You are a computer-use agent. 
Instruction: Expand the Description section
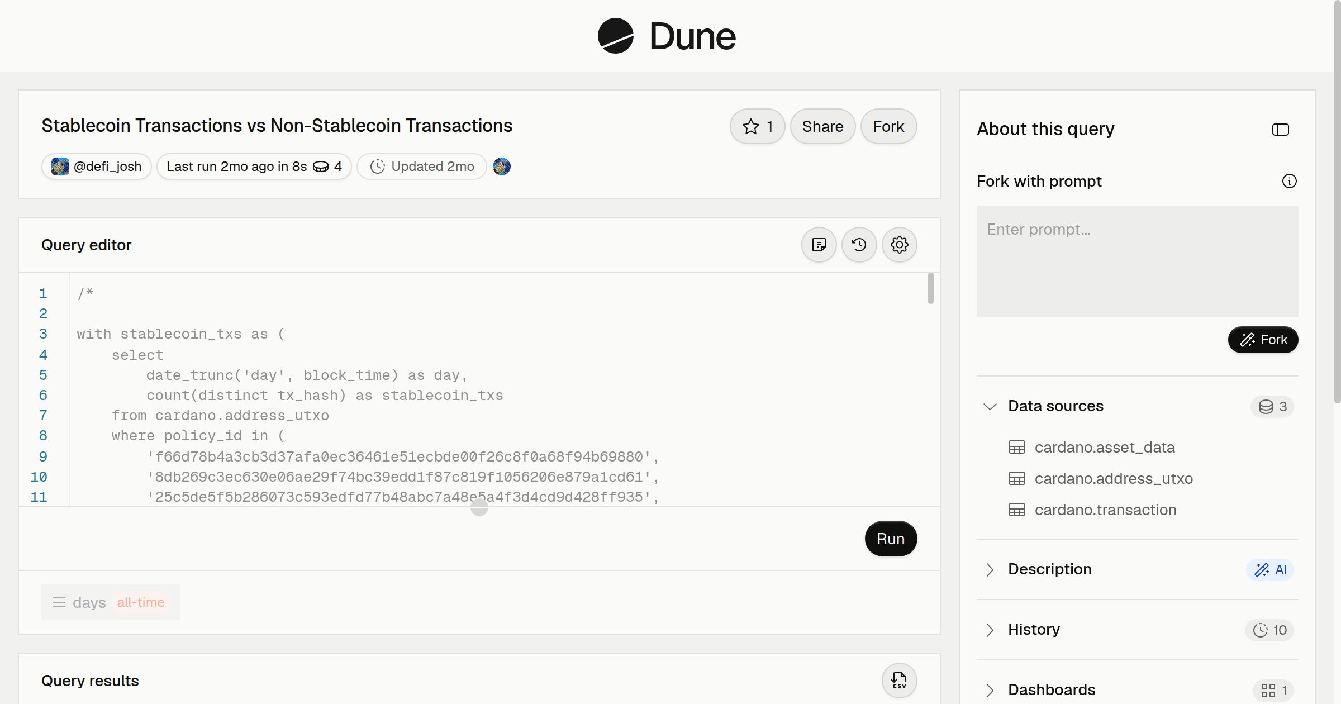coord(990,569)
